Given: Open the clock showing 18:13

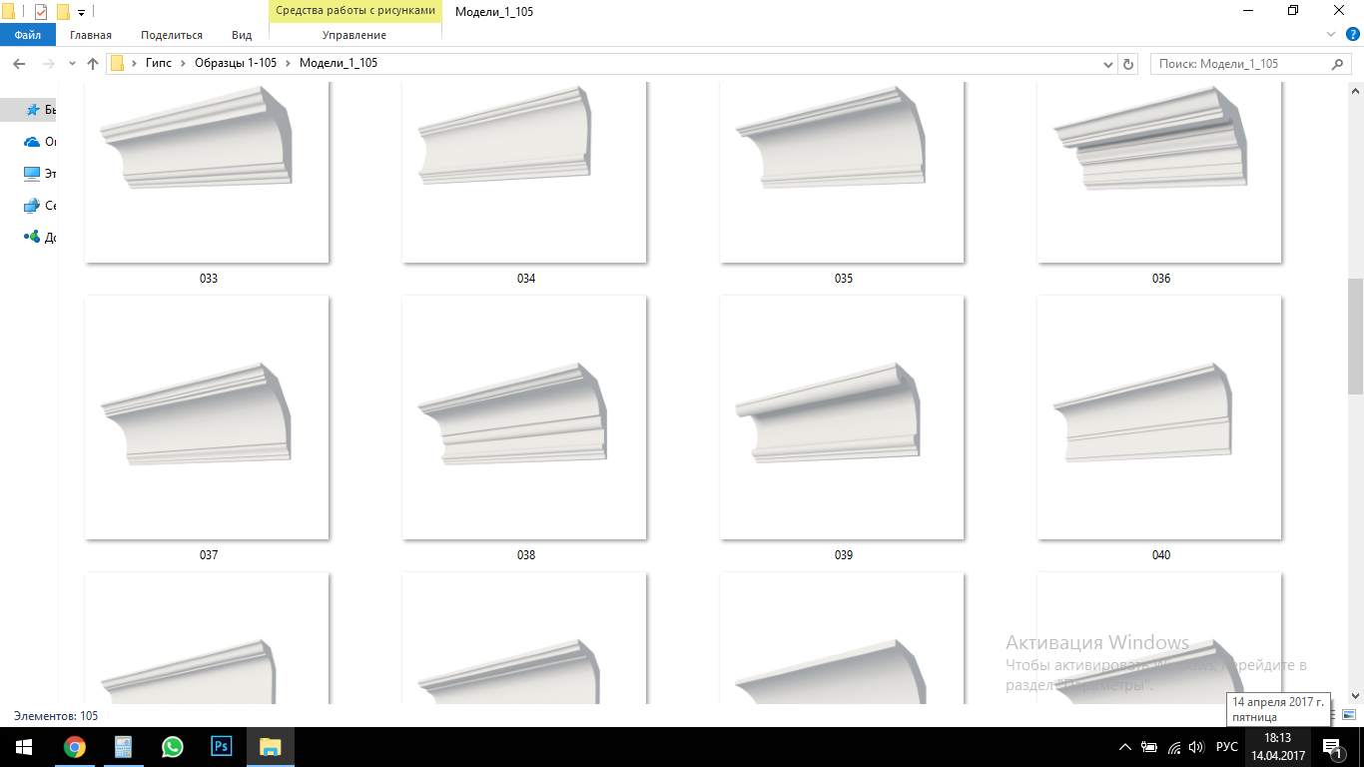Looking at the screenshot, I should point(1278,747).
